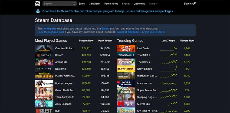
Task: Open the Super Animal Royale thumbnail
Action: coord(126,90)
